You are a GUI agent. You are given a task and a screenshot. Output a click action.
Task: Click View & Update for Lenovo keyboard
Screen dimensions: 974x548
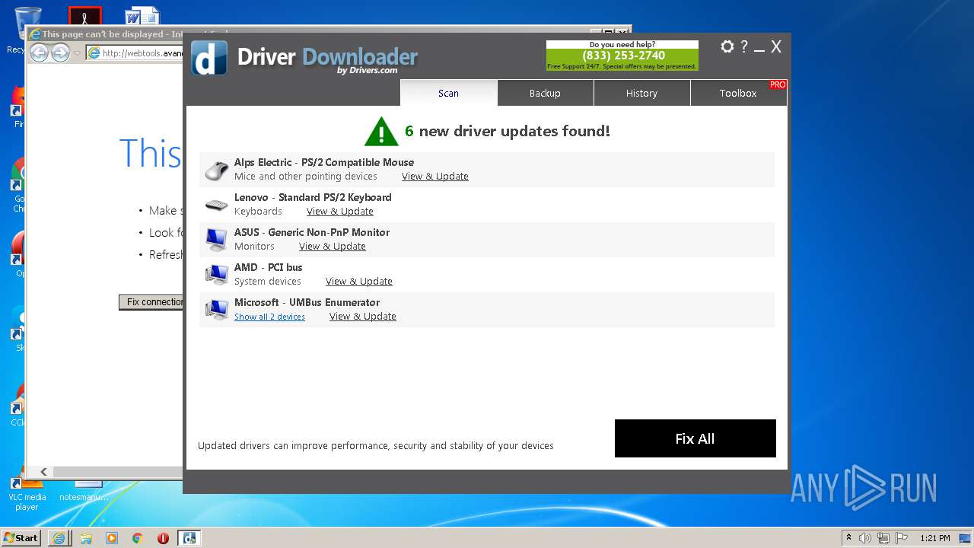click(x=340, y=212)
